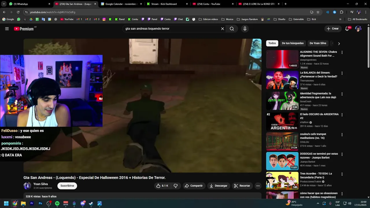Open All Bookmarks folder

tap(358, 19)
